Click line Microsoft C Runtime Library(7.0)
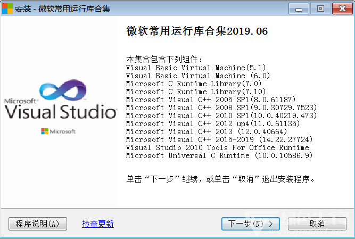The image size is (355, 239). 194,84
